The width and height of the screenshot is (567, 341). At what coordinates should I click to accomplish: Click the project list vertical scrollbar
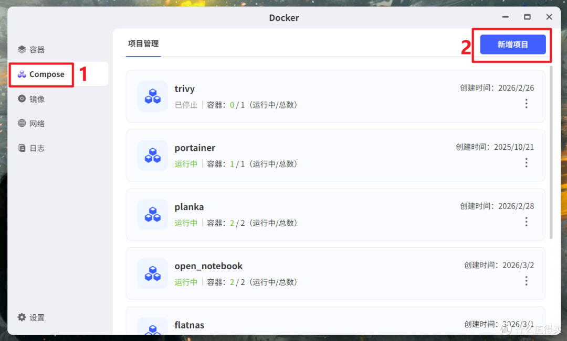[551, 152]
